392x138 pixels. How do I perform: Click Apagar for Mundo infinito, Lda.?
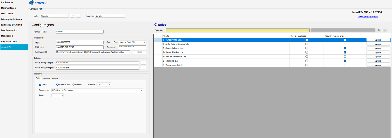point(378,40)
